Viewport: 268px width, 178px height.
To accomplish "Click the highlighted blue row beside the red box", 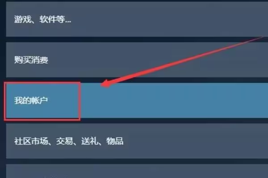I will pos(174,100).
